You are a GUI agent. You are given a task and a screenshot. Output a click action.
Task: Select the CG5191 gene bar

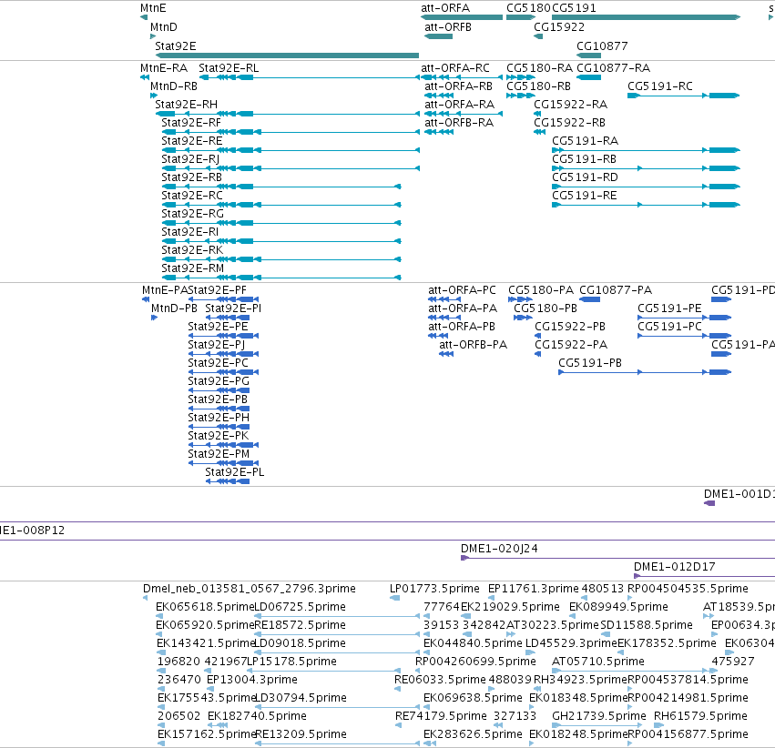[x=646, y=17]
